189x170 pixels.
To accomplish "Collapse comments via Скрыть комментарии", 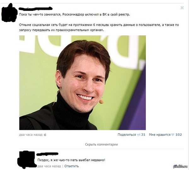I will (101, 144).
